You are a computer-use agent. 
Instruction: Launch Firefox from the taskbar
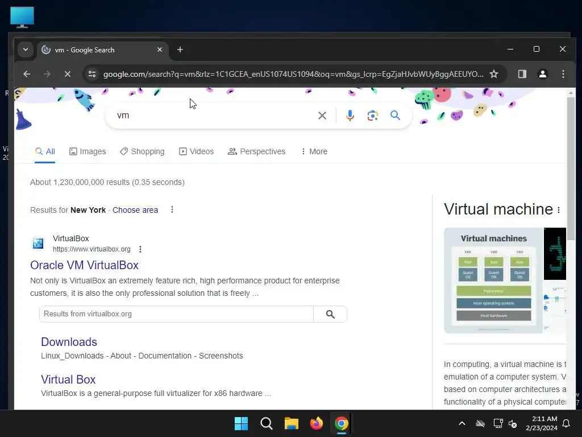[x=316, y=423]
